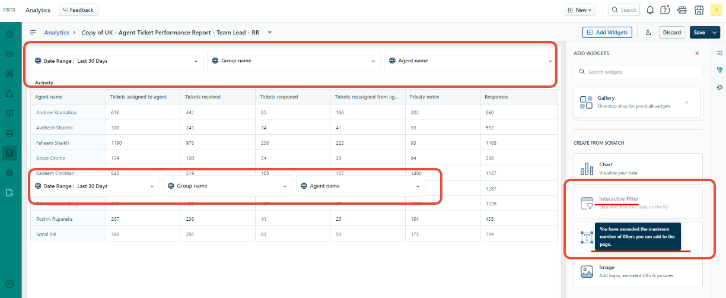
Task: Open the Save options dropdown arrow
Action: point(715,33)
